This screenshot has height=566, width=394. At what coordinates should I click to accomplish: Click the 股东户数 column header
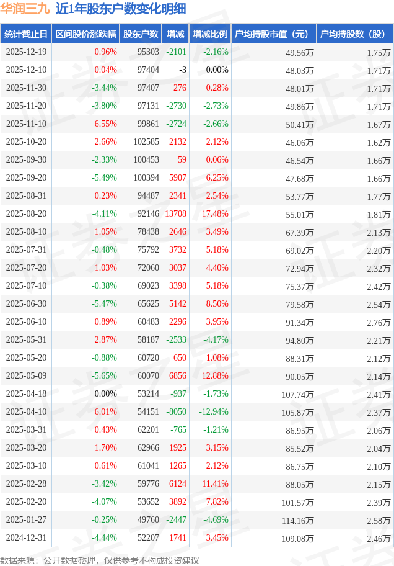tap(141, 34)
